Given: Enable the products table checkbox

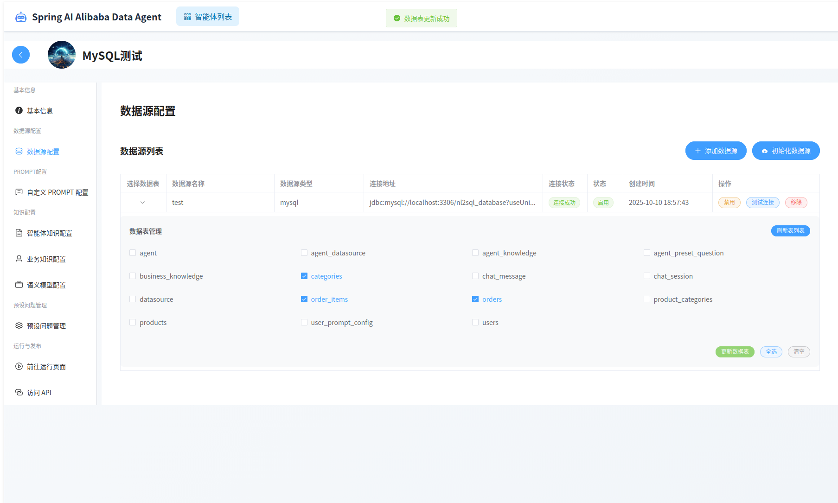Looking at the screenshot, I should pyautogui.click(x=133, y=322).
